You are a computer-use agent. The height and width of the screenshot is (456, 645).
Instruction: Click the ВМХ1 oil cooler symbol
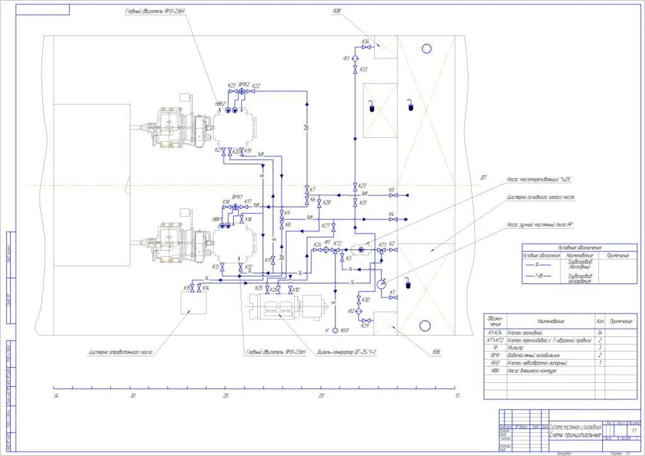tap(236, 207)
